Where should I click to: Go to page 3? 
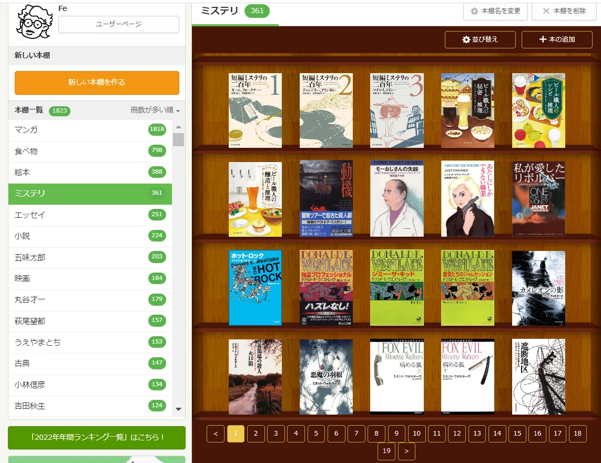[x=276, y=434]
